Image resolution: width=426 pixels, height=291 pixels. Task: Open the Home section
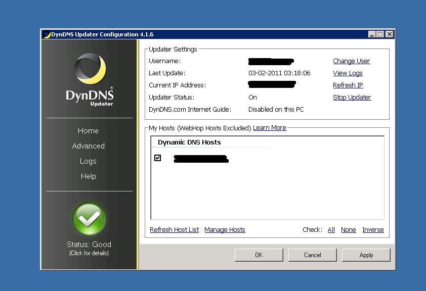pyautogui.click(x=88, y=131)
